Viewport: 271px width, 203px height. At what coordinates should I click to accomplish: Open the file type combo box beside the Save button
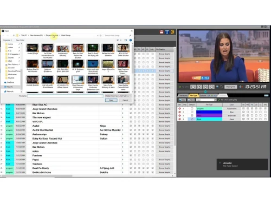[x=206, y=100]
